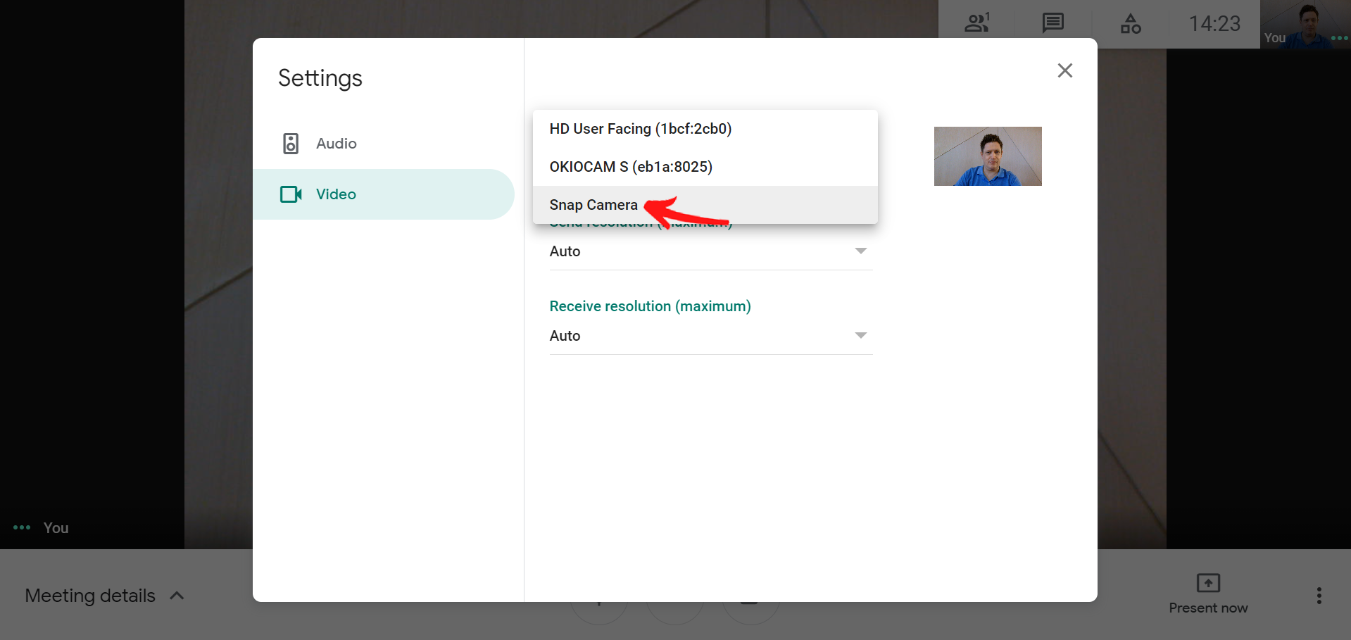Open the activities shapes icon

(1131, 24)
